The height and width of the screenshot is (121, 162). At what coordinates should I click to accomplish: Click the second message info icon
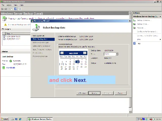pos(4,39)
